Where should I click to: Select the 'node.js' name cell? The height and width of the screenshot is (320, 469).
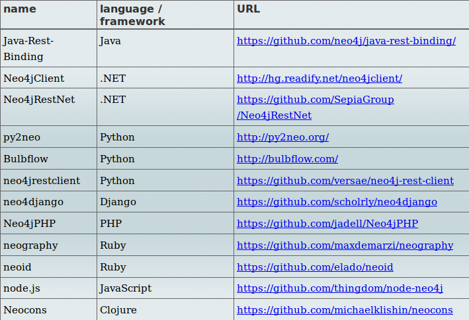point(49,288)
